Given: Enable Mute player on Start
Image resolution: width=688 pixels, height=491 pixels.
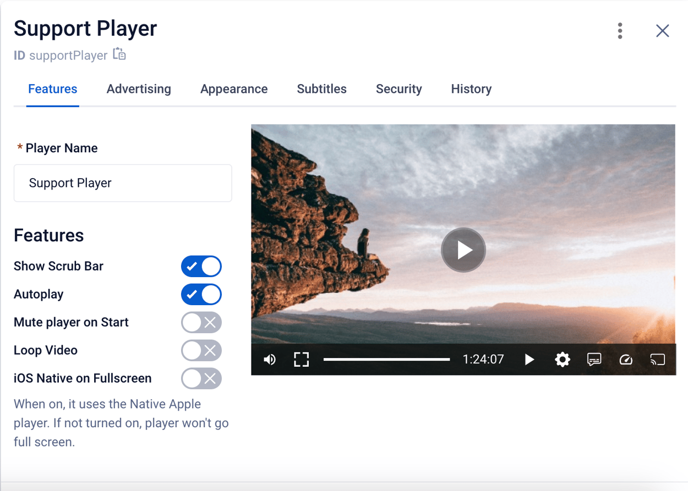Looking at the screenshot, I should pyautogui.click(x=201, y=322).
